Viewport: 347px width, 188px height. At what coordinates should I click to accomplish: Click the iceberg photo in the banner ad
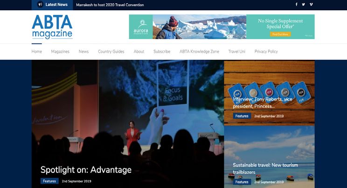[200, 27]
